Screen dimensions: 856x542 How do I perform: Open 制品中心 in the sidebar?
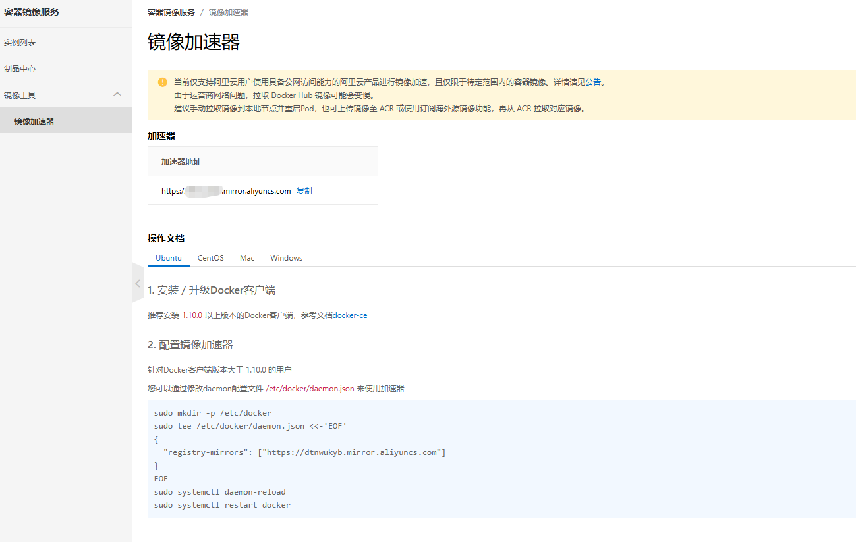click(20, 68)
